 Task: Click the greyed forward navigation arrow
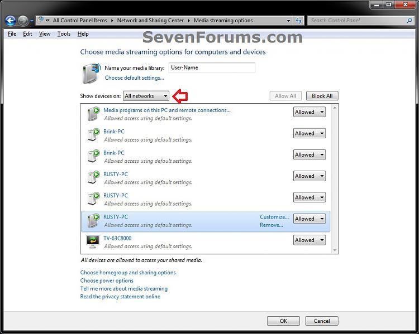pos(23,21)
